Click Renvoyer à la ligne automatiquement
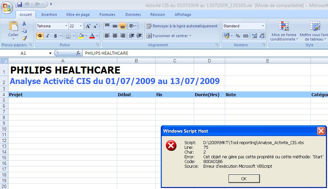Screen dimensions: 328x189 [x=182, y=26]
